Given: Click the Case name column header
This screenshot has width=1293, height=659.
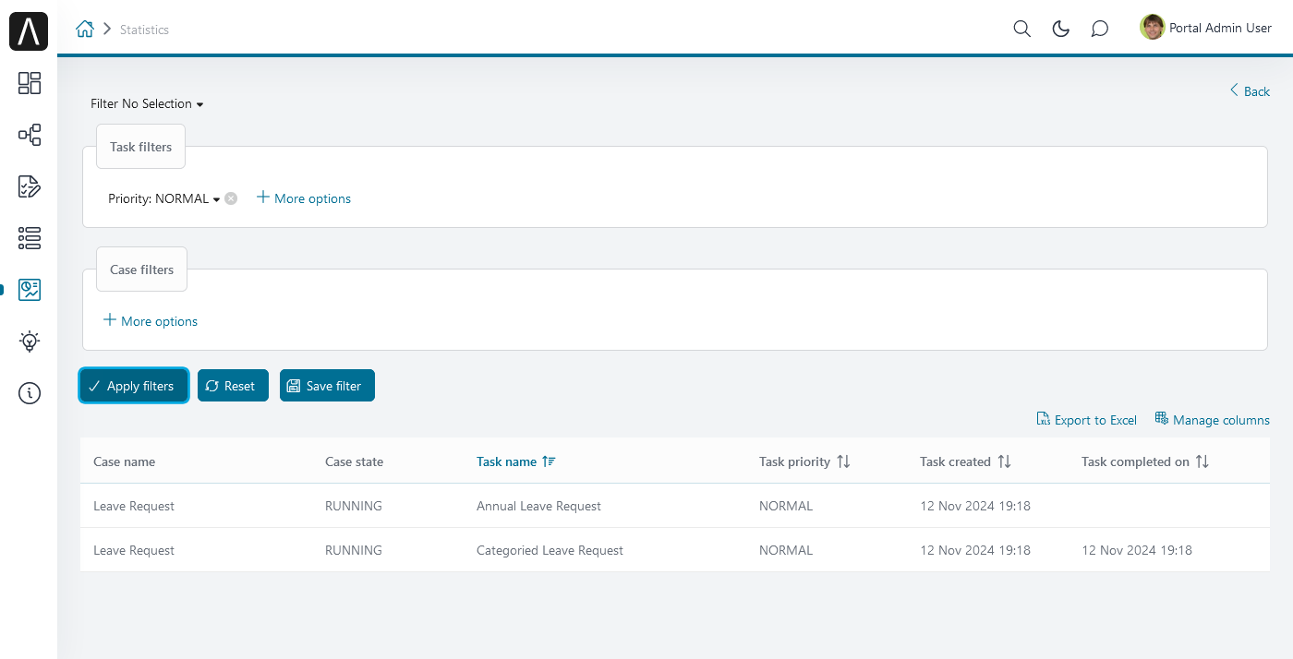Looking at the screenshot, I should [125, 461].
